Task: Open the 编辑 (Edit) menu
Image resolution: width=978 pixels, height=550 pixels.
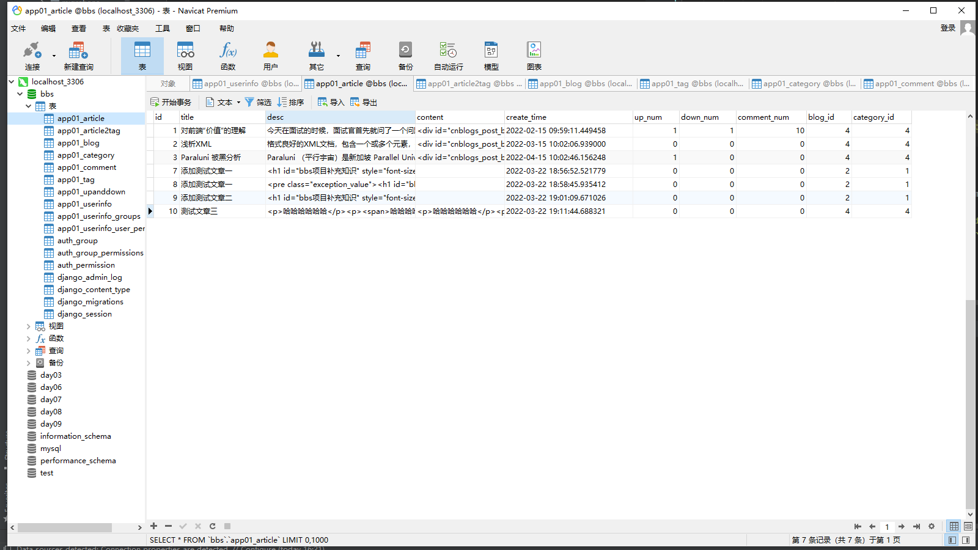Action: (48, 29)
